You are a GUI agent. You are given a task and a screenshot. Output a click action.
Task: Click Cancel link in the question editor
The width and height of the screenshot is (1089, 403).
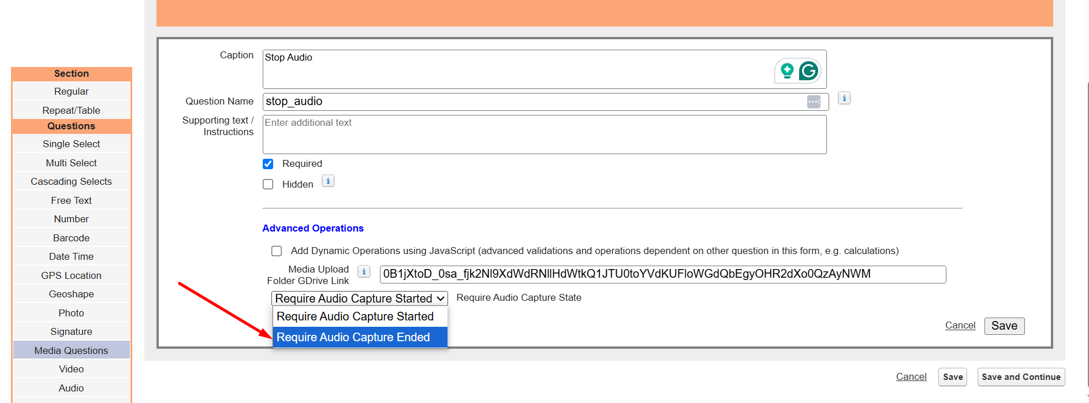960,325
